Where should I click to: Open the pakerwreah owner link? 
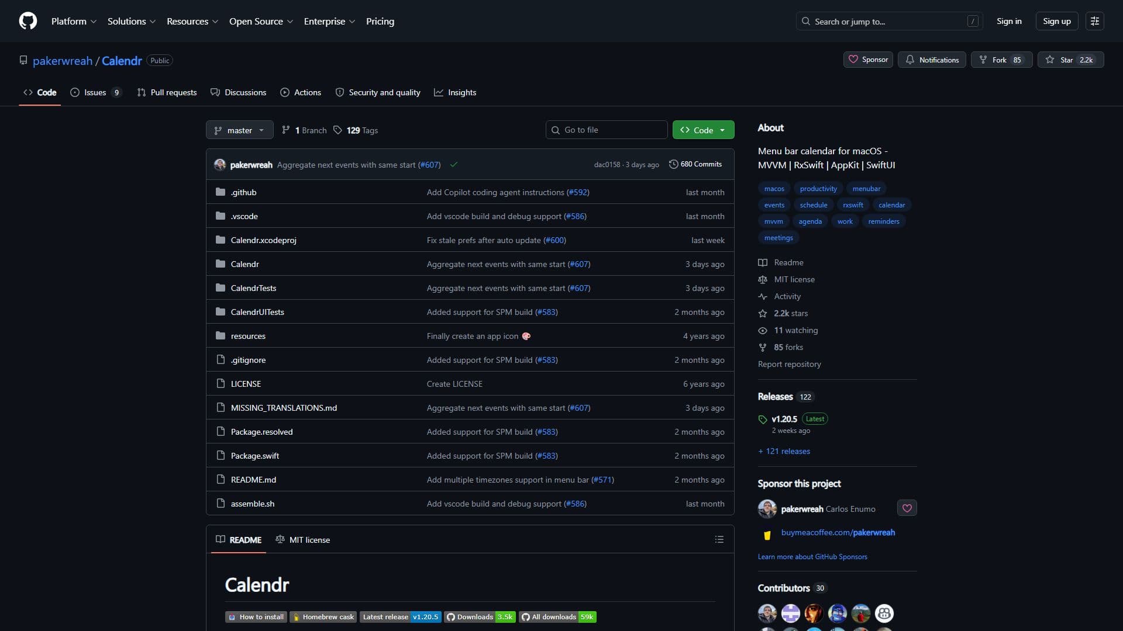tap(63, 61)
